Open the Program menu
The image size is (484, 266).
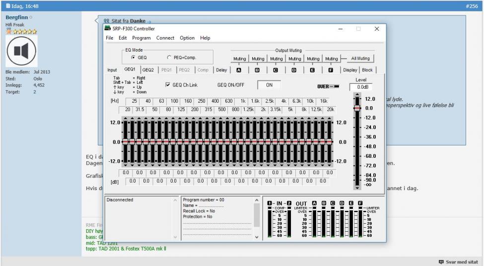coord(141,38)
